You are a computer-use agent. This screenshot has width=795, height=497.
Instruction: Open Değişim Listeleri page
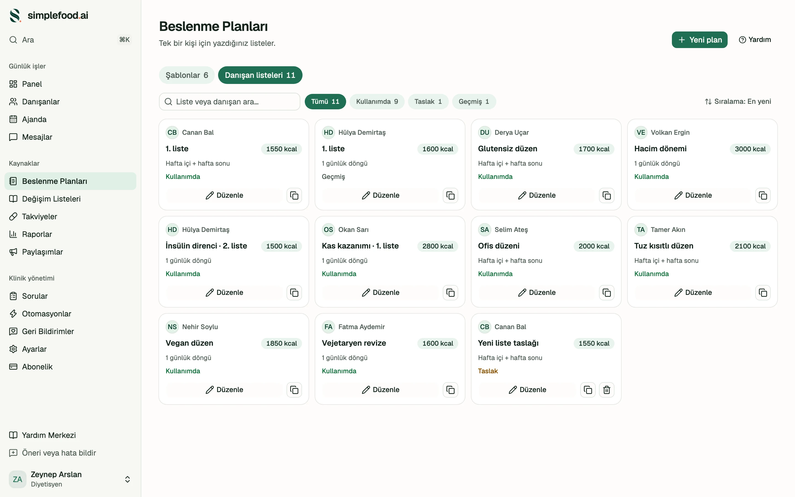click(x=70, y=199)
